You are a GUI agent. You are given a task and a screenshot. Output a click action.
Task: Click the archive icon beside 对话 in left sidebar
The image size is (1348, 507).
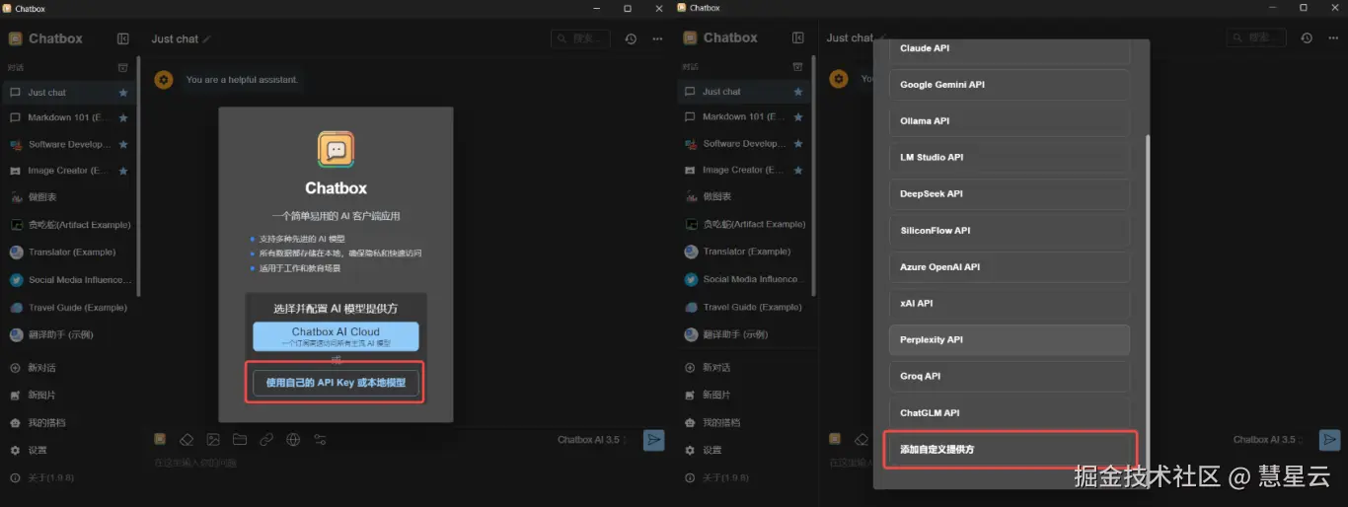tap(122, 67)
